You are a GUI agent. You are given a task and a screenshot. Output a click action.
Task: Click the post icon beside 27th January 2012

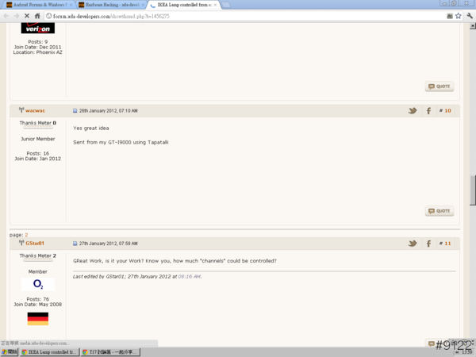75,244
